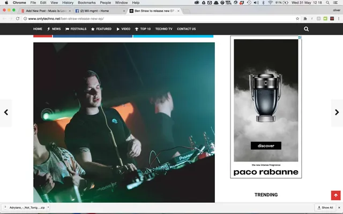Open FEATURED section

[x=101, y=29]
